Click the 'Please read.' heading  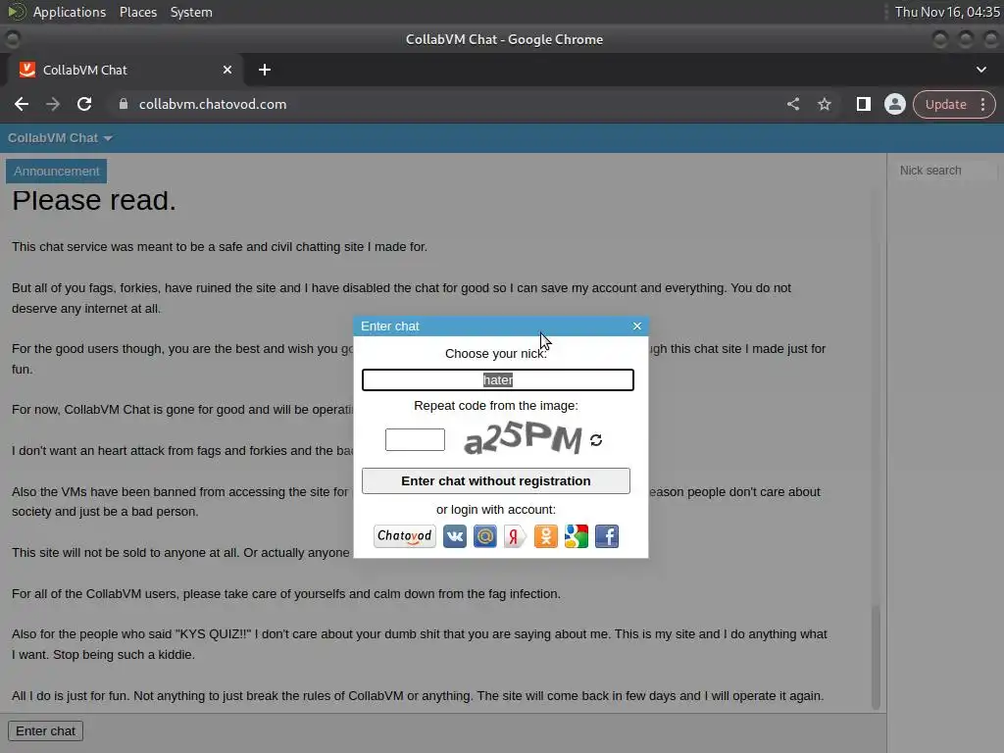[94, 200]
